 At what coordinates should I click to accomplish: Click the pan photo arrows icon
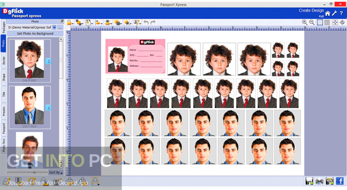342,22
